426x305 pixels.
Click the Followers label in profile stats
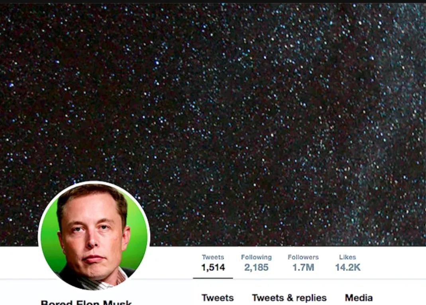click(303, 257)
